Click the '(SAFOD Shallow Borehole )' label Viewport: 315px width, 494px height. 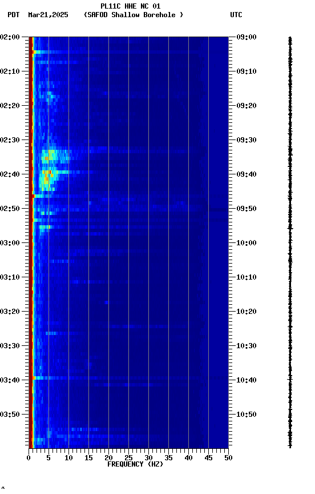(x=134, y=15)
